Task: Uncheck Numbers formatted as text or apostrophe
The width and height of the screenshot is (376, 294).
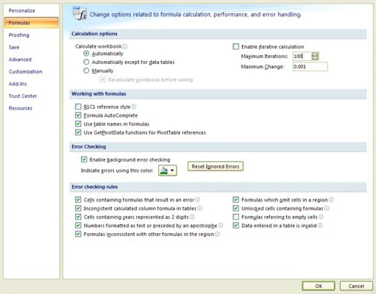Action: click(x=78, y=226)
